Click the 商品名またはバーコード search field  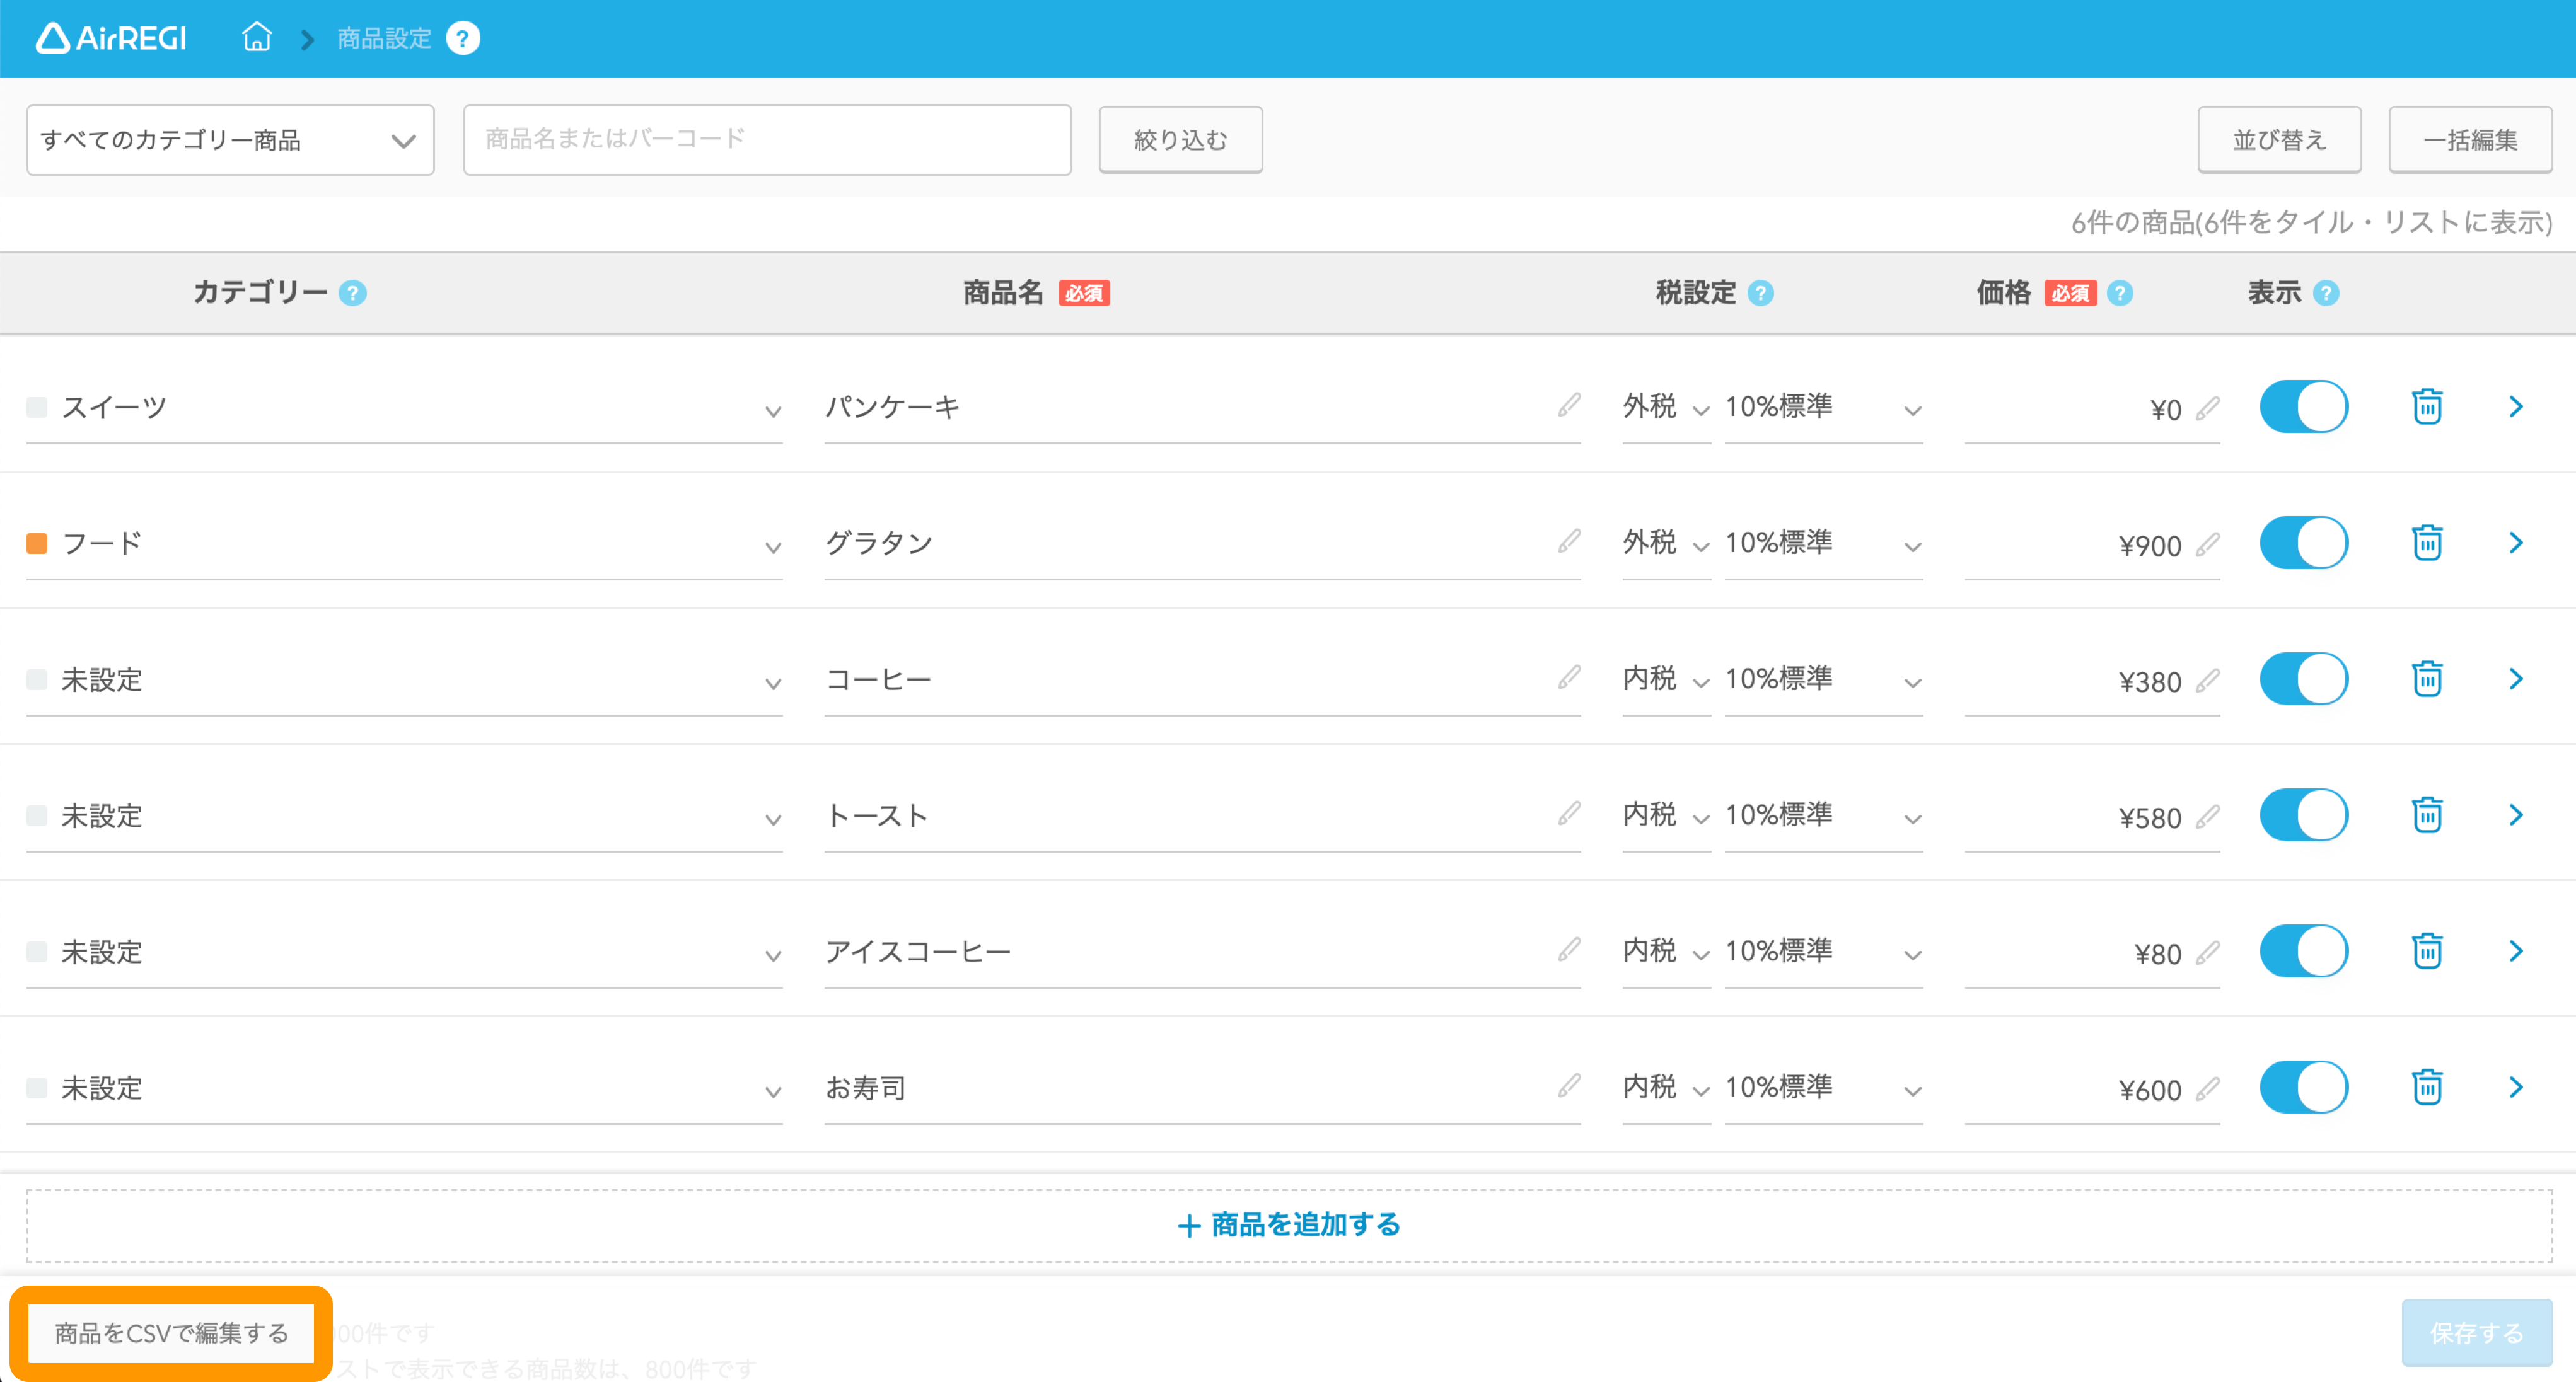(767, 140)
